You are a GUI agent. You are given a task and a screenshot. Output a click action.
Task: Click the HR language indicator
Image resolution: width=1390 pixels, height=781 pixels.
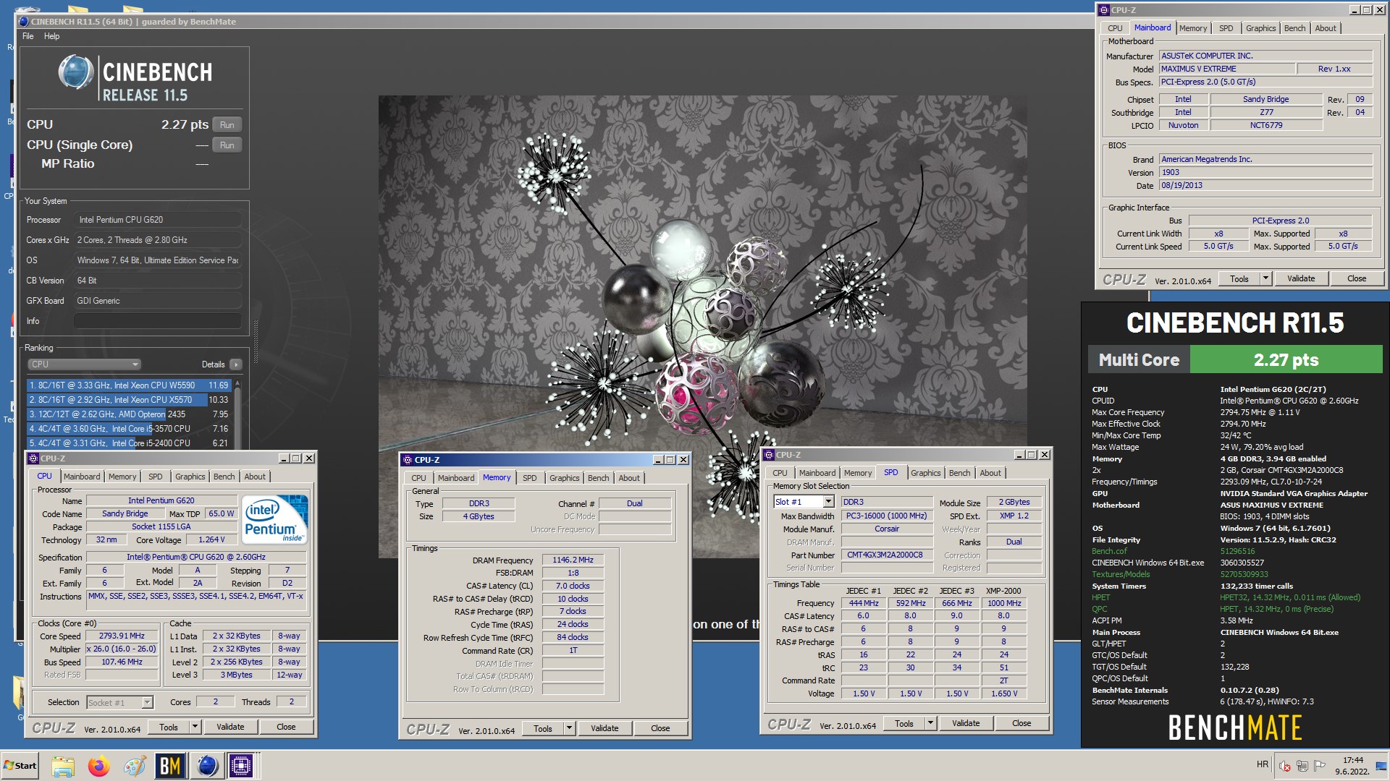pyautogui.click(x=1263, y=764)
